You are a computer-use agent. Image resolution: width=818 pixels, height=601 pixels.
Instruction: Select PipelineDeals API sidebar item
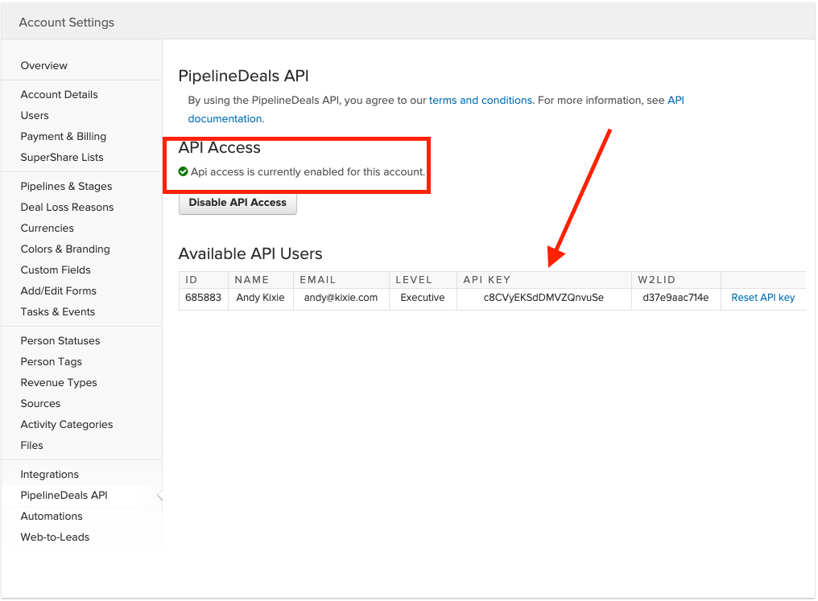pos(64,495)
